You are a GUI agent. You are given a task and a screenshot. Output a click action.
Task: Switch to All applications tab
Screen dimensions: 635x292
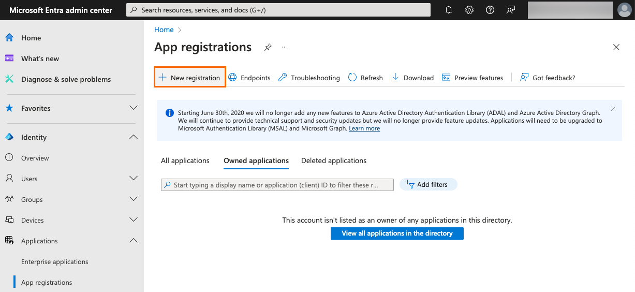click(185, 161)
